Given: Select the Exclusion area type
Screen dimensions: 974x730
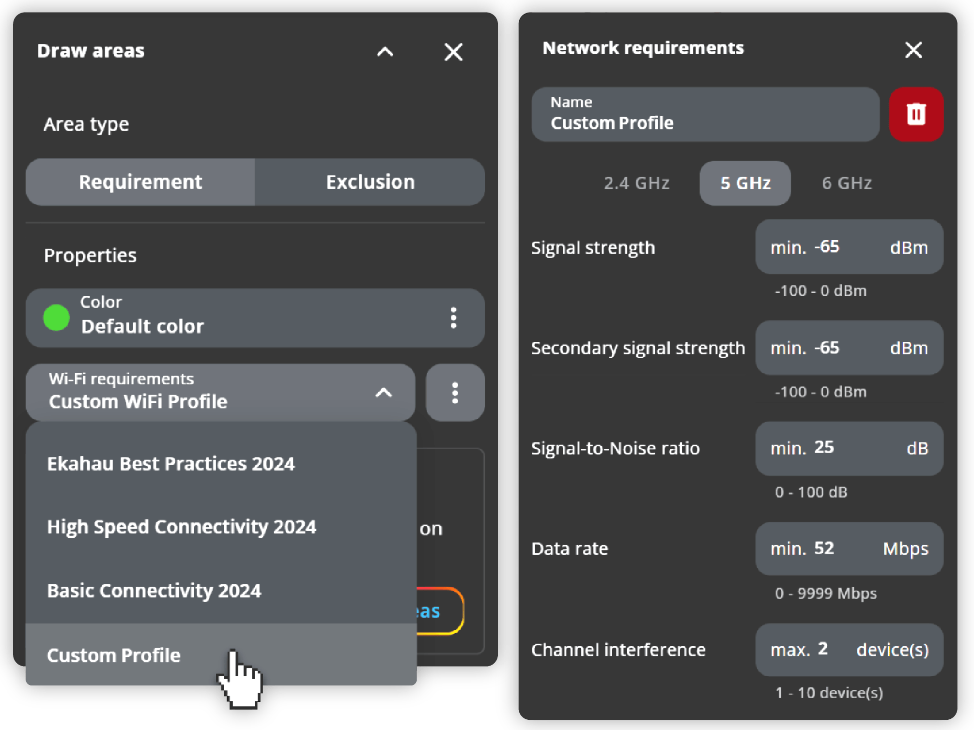Looking at the screenshot, I should [x=370, y=182].
